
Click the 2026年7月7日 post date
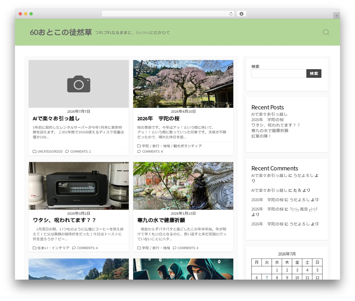[x=79, y=112]
